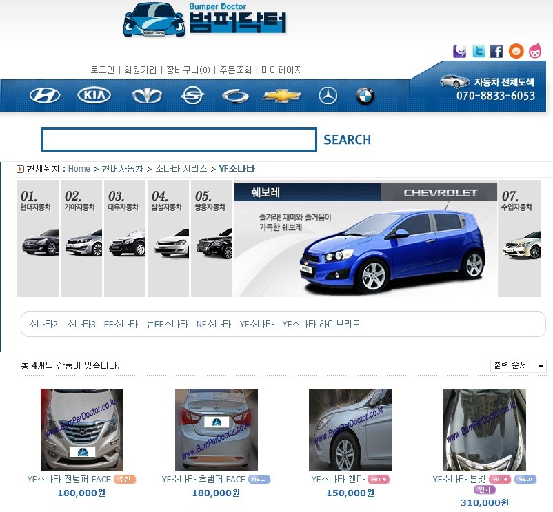The height and width of the screenshot is (512, 553).
Task: Open the 뉴EF소나타 model link
Action: click(x=167, y=324)
